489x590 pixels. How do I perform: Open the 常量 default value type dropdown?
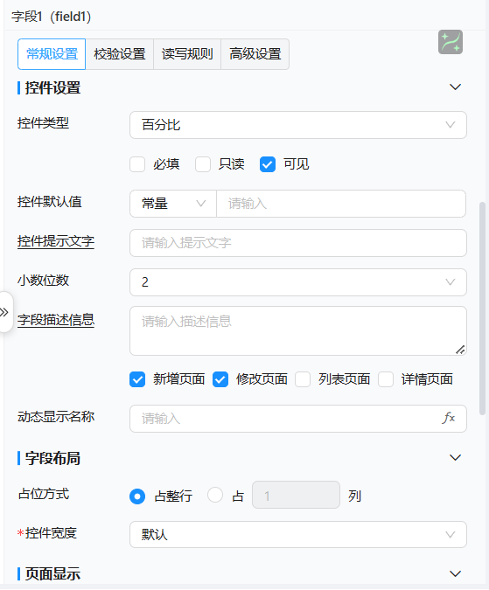(173, 204)
